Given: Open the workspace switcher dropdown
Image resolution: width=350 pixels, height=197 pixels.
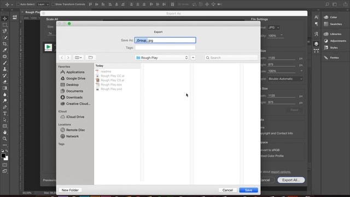Looking at the screenshot, I should coord(335,4).
